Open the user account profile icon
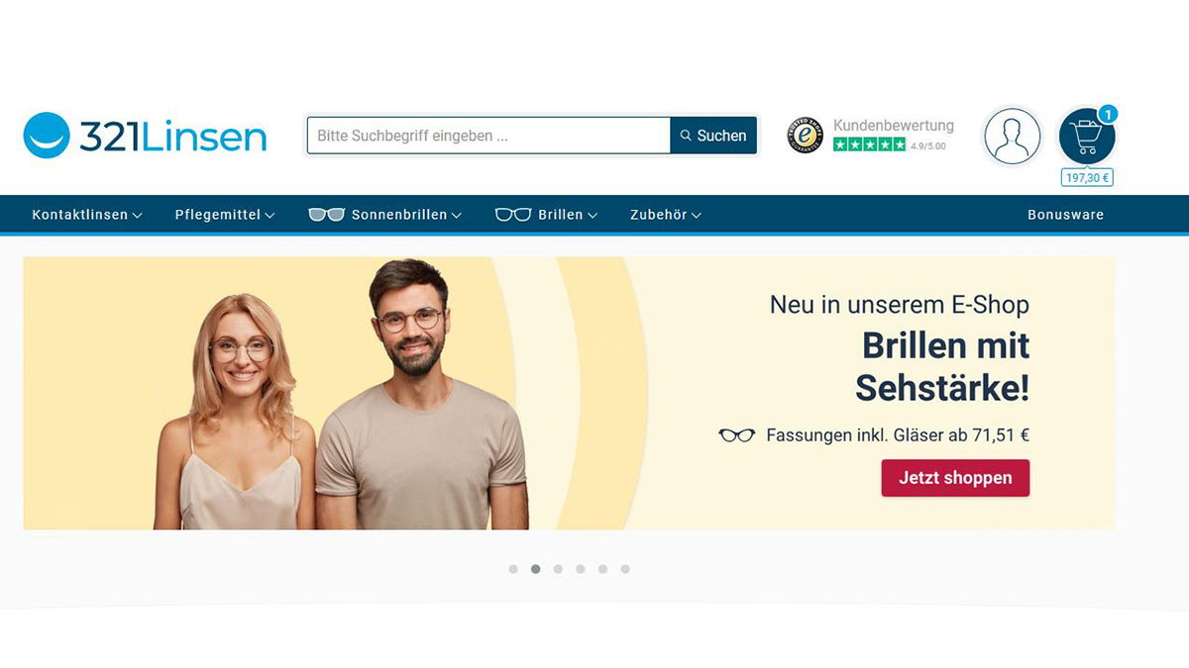The height and width of the screenshot is (668, 1189). pos(1012,136)
